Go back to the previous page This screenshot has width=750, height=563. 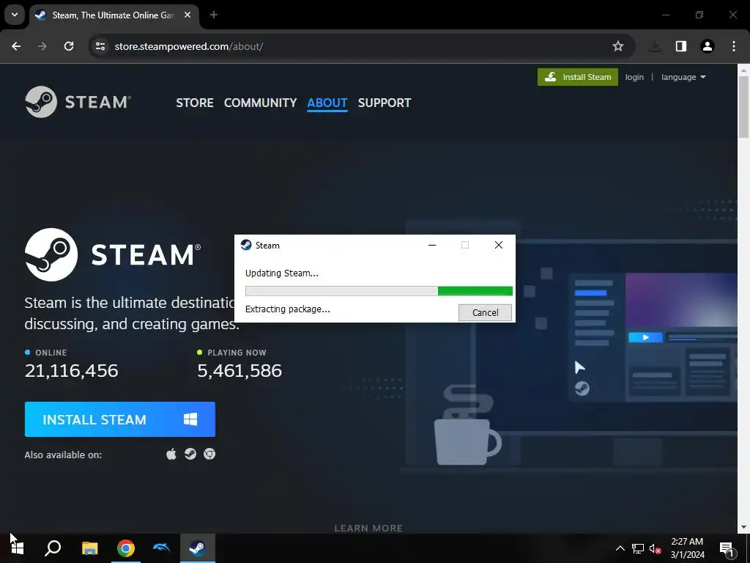16,46
